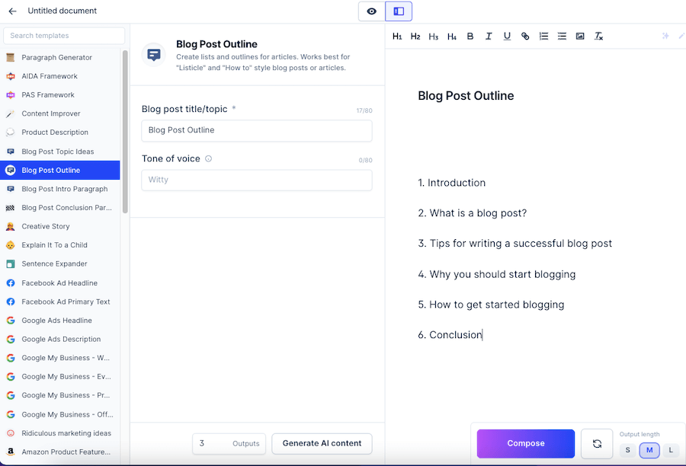Apply Heading 3 formatting

(x=434, y=37)
